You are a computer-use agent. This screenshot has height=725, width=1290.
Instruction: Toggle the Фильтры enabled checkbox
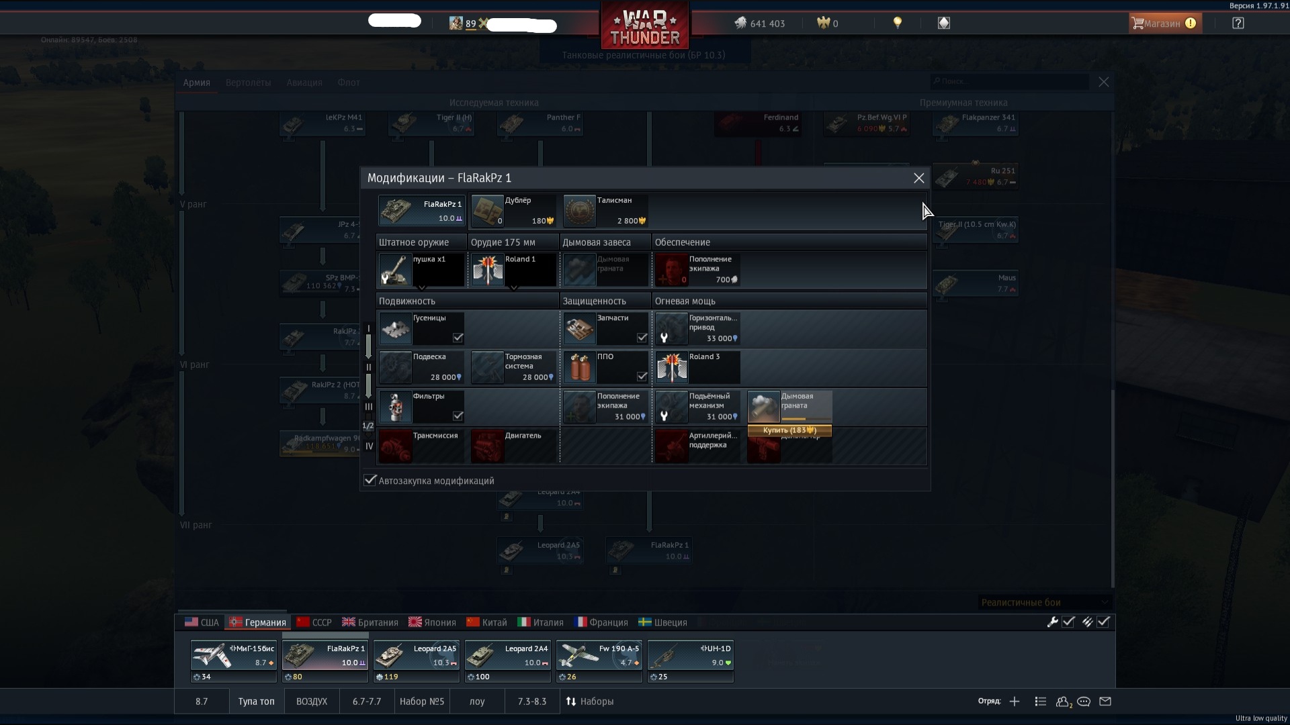pos(458,416)
